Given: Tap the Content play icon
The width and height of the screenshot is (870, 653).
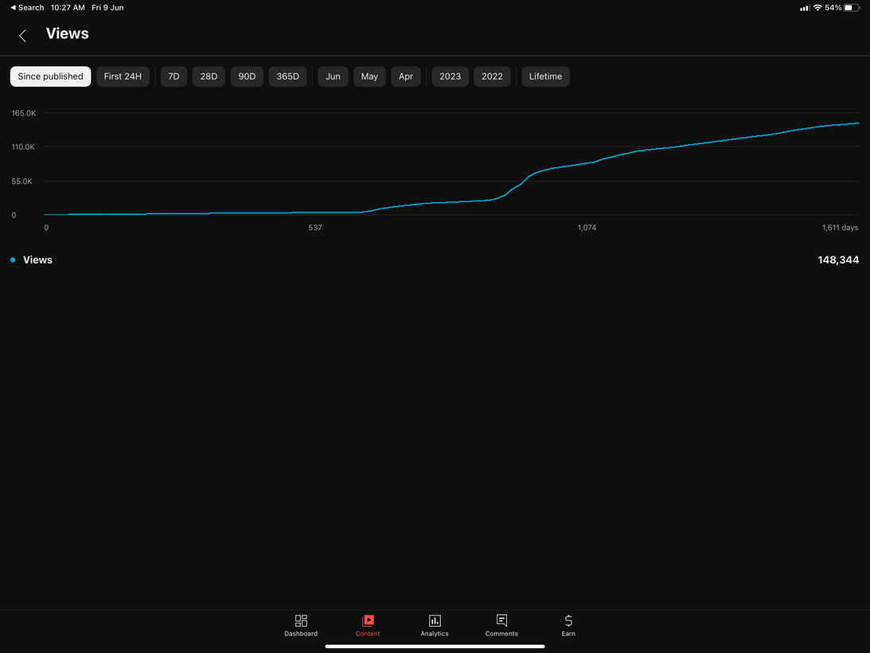Looking at the screenshot, I should click(x=368, y=620).
